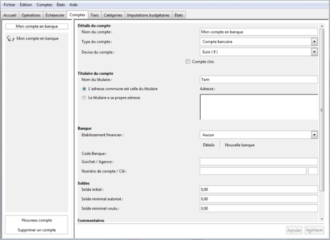
Task: Select Mon compte en banque in the account list
Action: [x=38, y=38]
